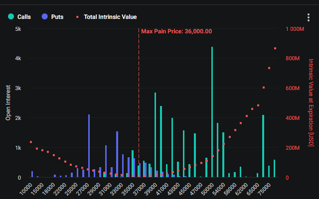The image size is (319, 199).
Task: Click the tallest Calls bar at 50000 strike
Action: [x=212, y=112]
